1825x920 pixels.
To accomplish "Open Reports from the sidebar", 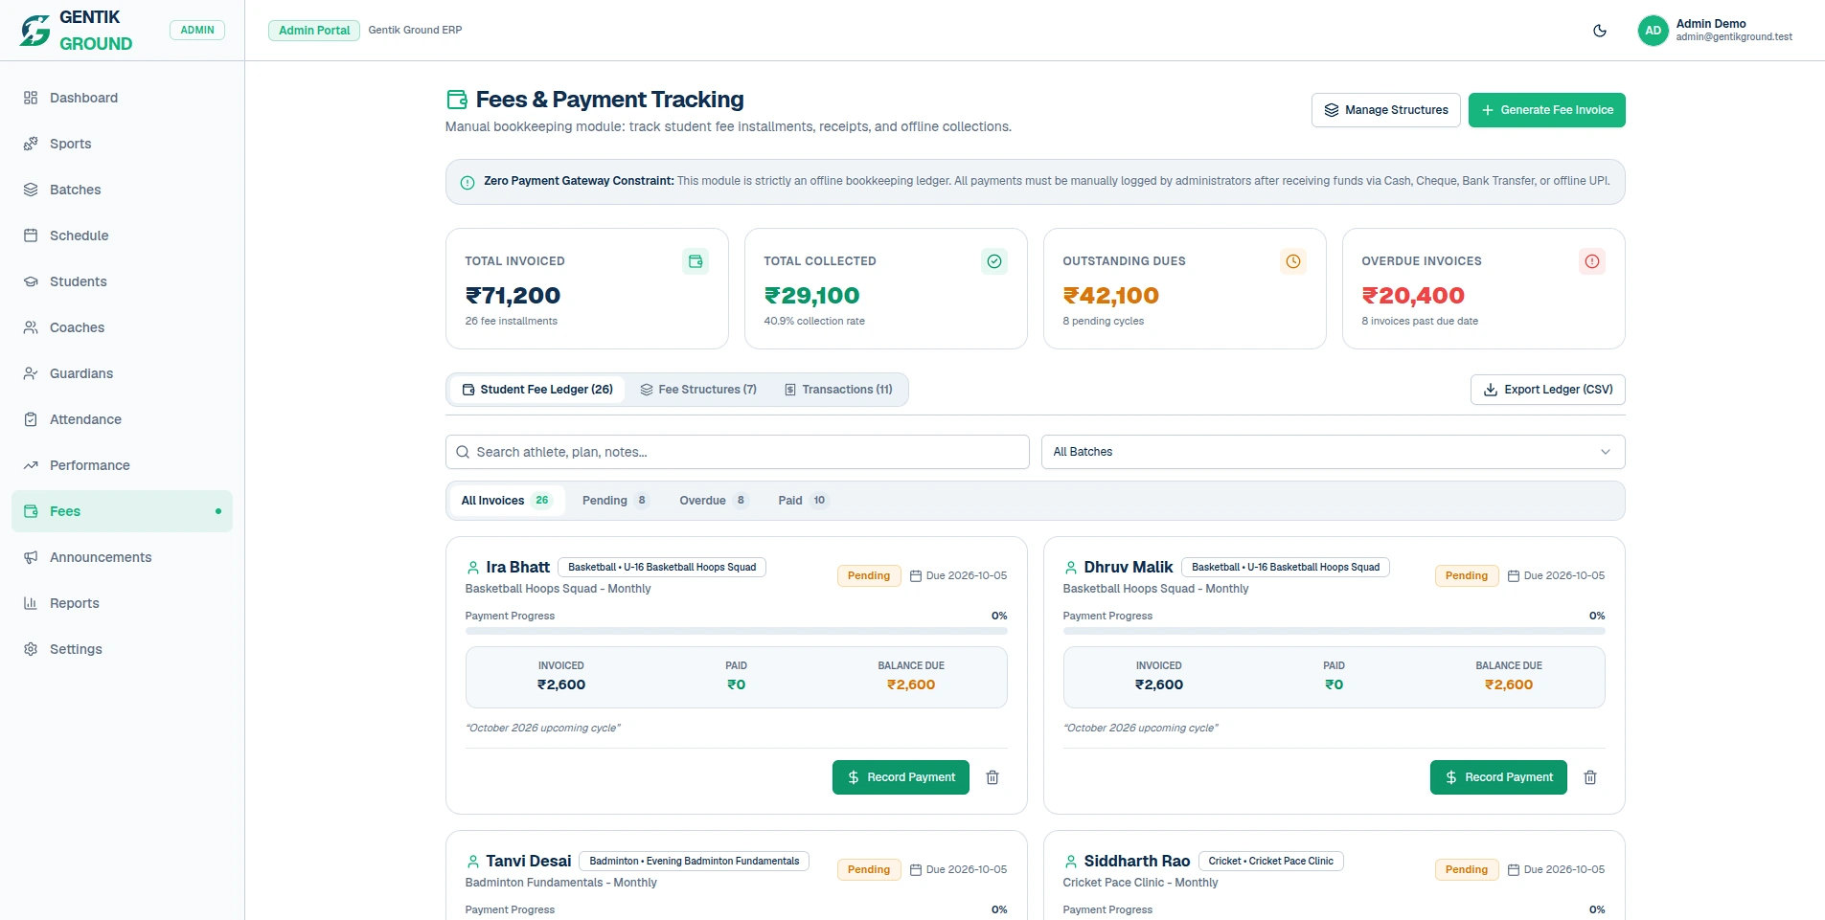I will pos(122,603).
